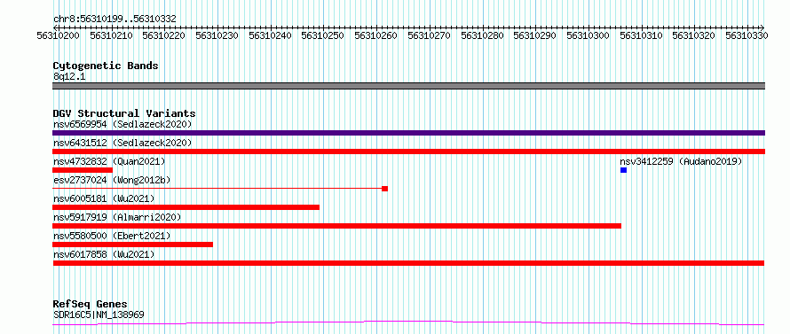
Task: Click ruler position 56310220
Action: coord(164,35)
